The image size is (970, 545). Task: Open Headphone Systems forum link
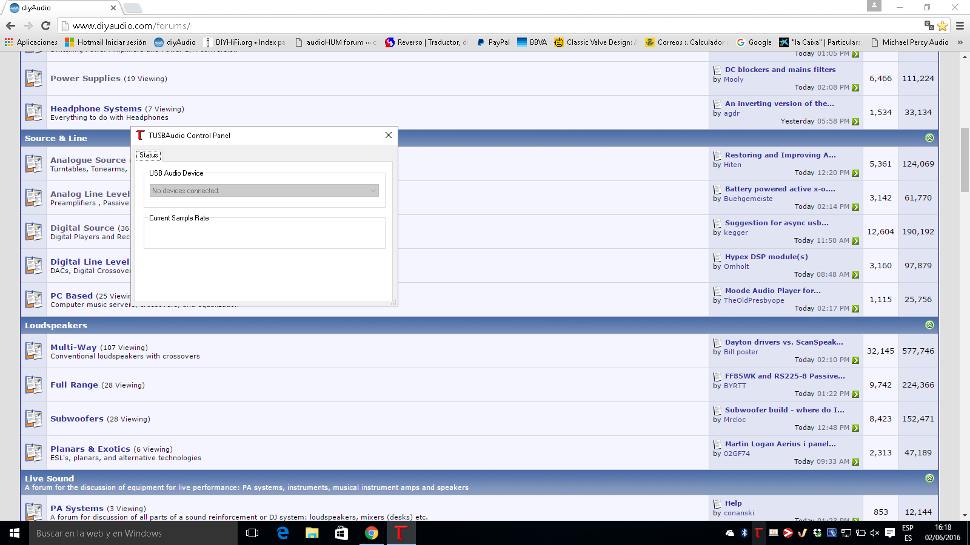tap(96, 108)
